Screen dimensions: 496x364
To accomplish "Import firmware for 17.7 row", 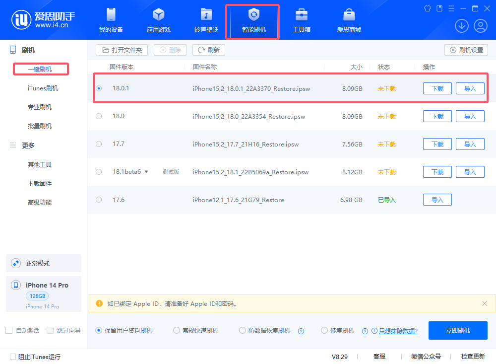I will tap(470, 144).
